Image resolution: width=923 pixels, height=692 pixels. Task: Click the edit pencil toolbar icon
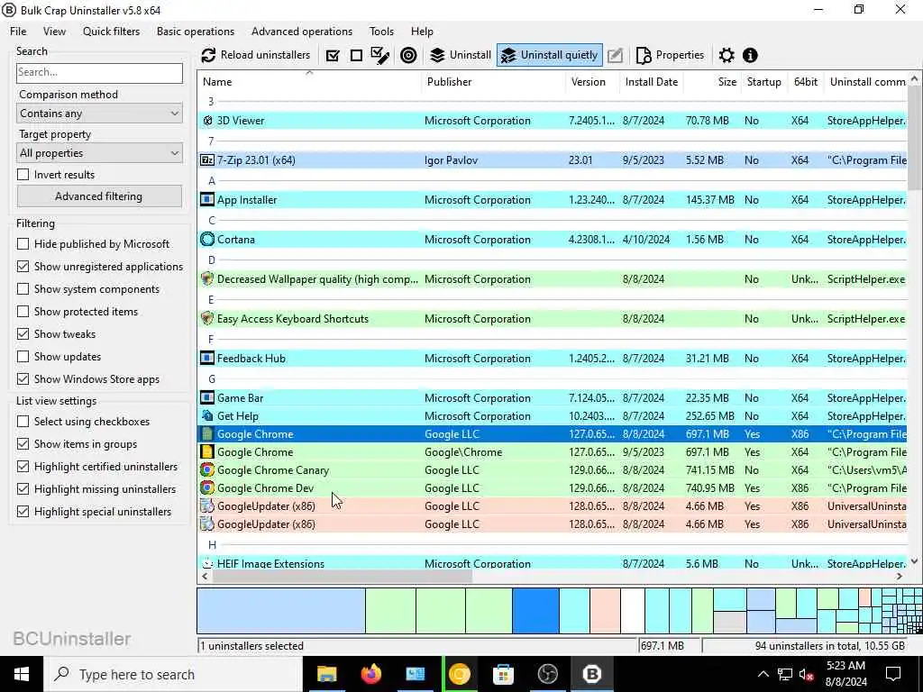pyautogui.click(x=615, y=55)
